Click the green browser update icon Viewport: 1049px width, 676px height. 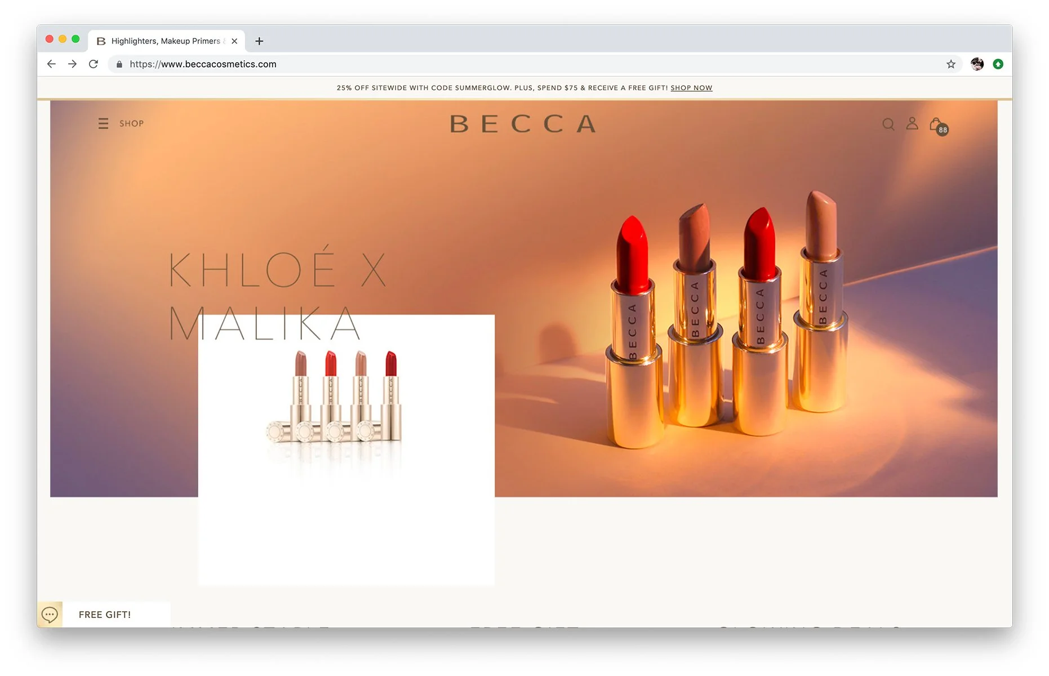pos(998,64)
